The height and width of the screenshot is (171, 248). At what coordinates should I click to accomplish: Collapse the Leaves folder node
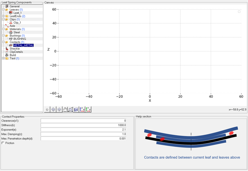[x=3, y=9]
